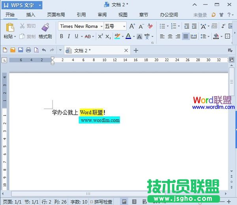Align text right
237x205 pixels.
pyautogui.click(x=178, y=36)
